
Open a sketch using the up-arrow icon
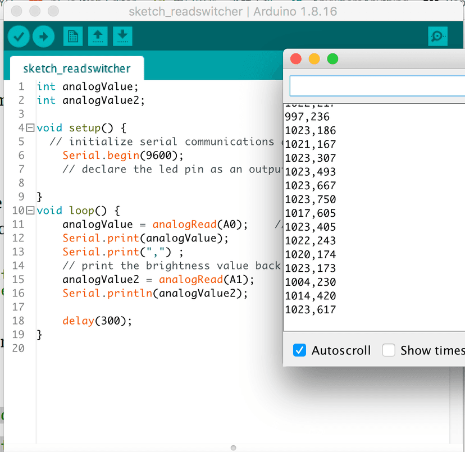98,36
